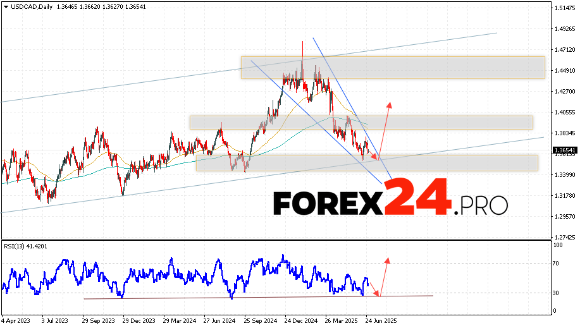Screen dimensions: 580x328
Task: Click the 1.51475 price axis label
Action: (564, 8)
